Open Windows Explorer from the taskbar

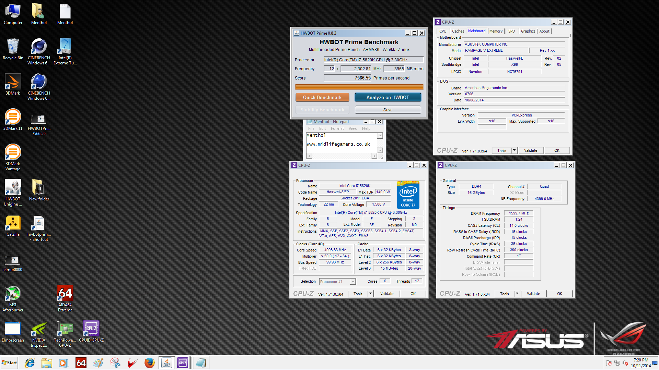46,363
